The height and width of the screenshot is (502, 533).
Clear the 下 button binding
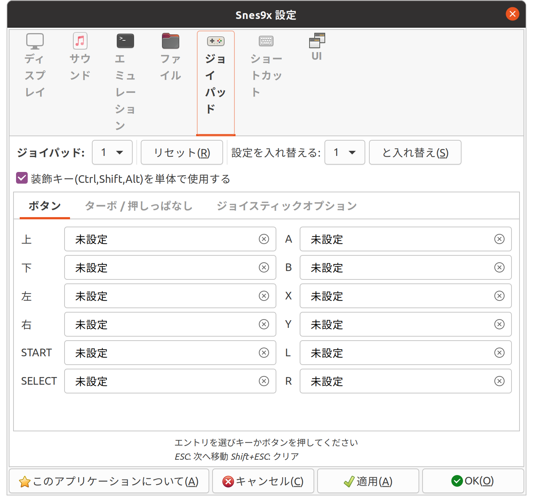264,267
